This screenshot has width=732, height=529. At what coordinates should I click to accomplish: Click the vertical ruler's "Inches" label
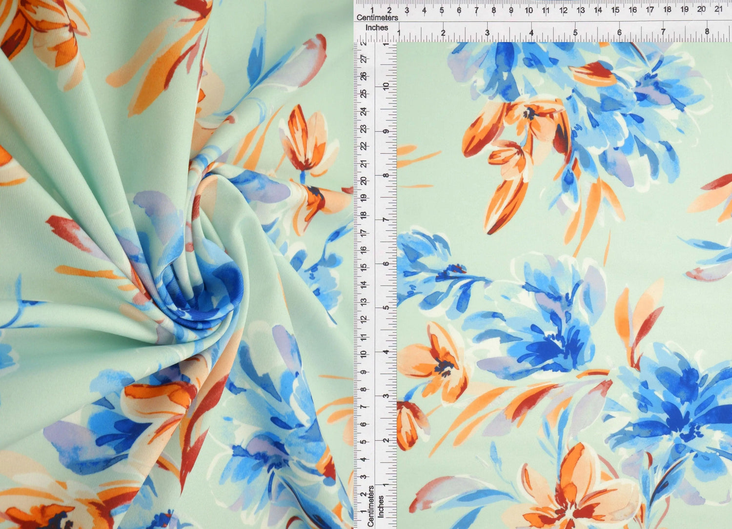381,506
